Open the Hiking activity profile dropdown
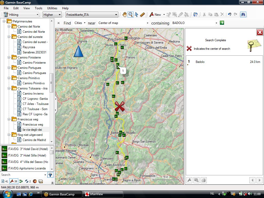This screenshot has height=198, width=264. [21, 15]
